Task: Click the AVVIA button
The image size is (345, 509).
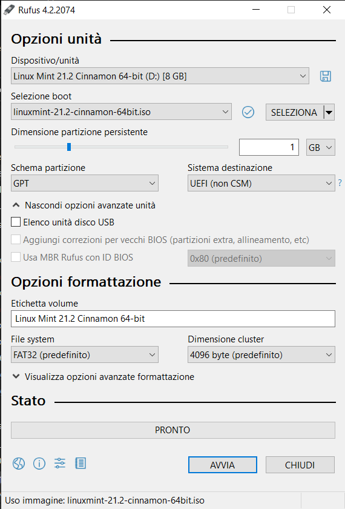Action: 223,465
